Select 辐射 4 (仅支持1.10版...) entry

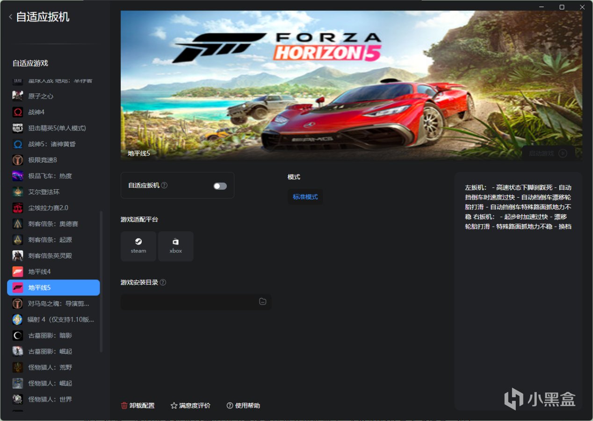pyautogui.click(x=54, y=320)
